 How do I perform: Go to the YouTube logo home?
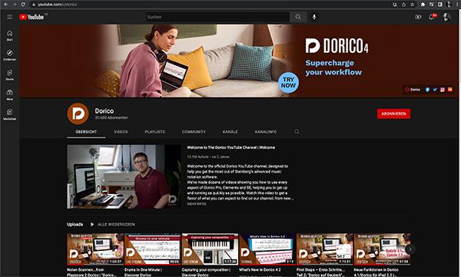pos(32,17)
